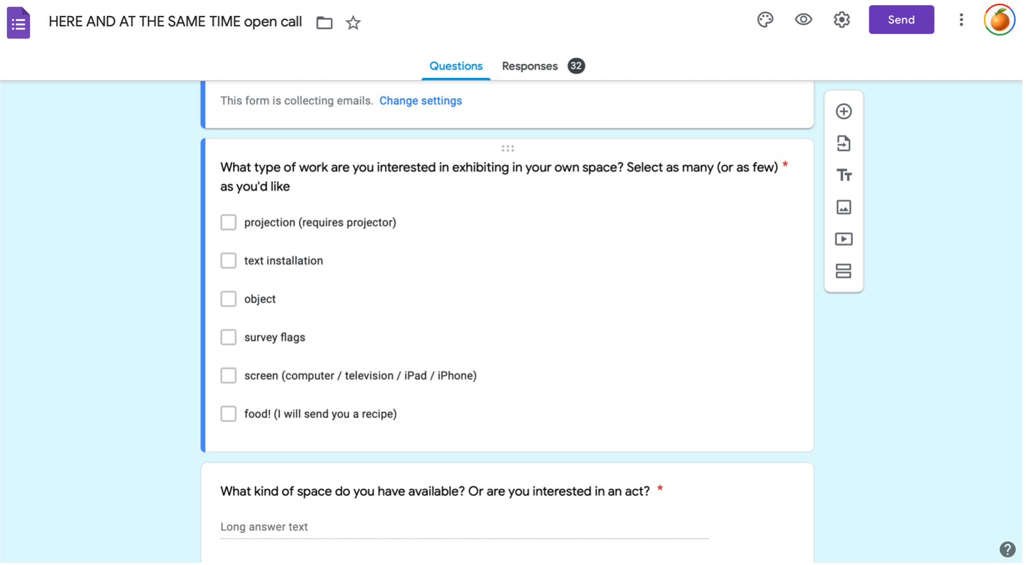This screenshot has height=565, width=1026.
Task: Select the survey flags checkbox
Action: (x=228, y=337)
